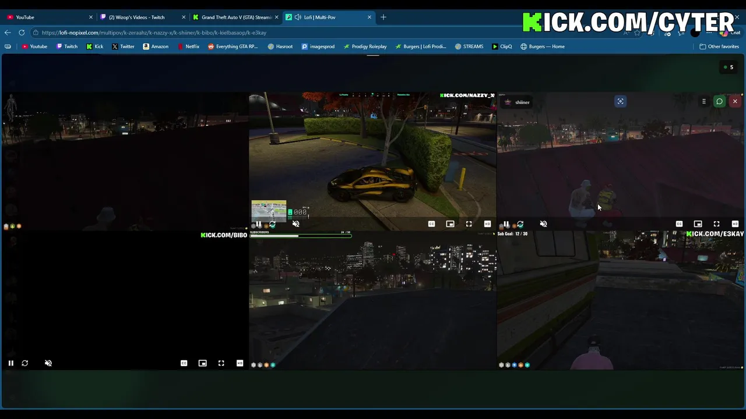Viewport: 746px width, 419px height.
Task: Open HD quality on the Nazzy_X stream
Action: click(x=487, y=224)
